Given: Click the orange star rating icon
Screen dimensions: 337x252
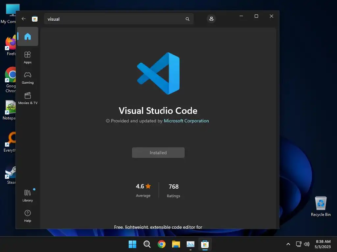Looking at the screenshot, I should point(148,186).
